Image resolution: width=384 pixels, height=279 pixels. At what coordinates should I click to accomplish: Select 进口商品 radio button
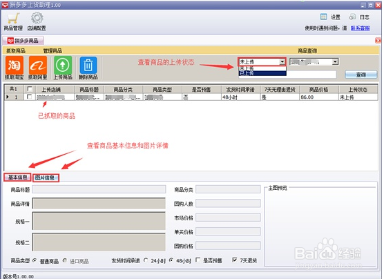click(x=65, y=260)
